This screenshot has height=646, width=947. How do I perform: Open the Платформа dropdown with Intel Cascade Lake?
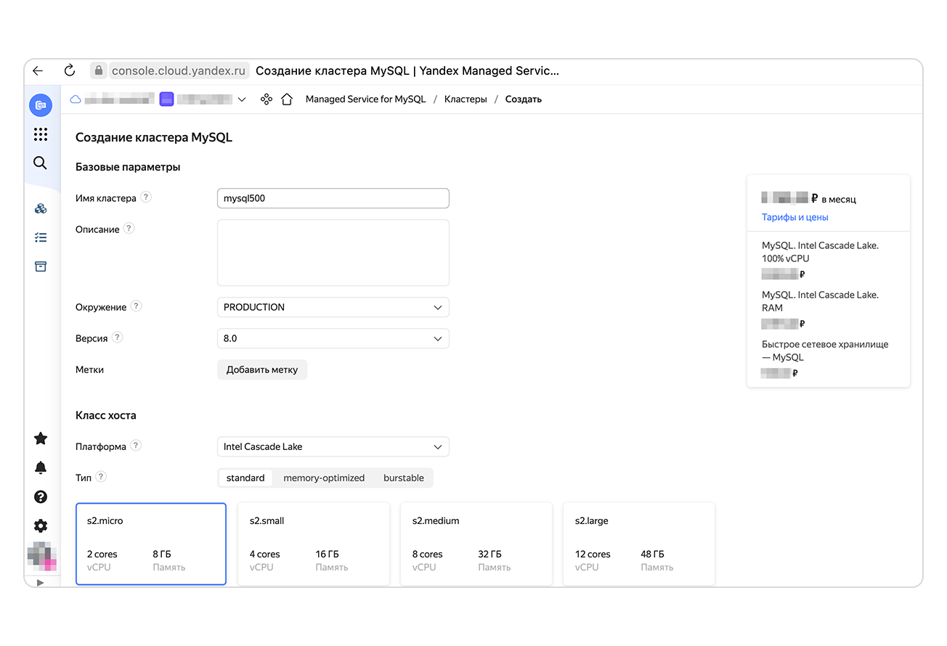pyautogui.click(x=333, y=447)
